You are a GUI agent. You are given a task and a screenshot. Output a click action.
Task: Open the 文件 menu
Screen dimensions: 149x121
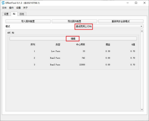[x=4, y=8]
